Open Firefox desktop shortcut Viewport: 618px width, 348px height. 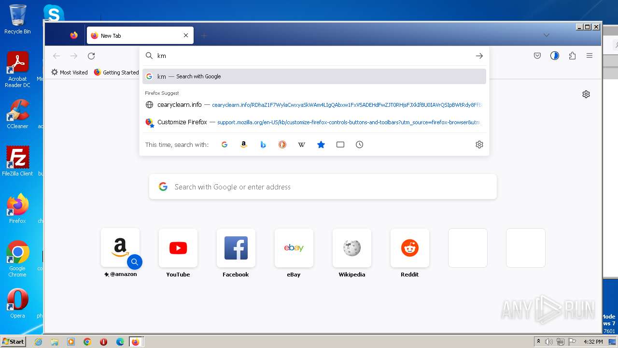pyautogui.click(x=17, y=208)
